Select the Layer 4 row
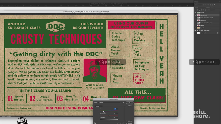This screenshot has height=124, width=221. pyautogui.click(x=207, y=13)
